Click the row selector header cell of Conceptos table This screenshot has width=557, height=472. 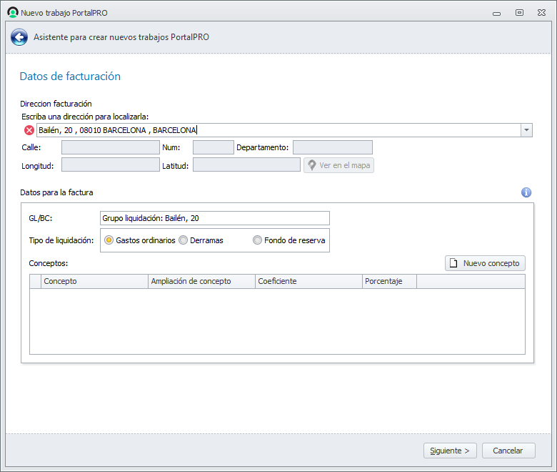[x=35, y=281]
